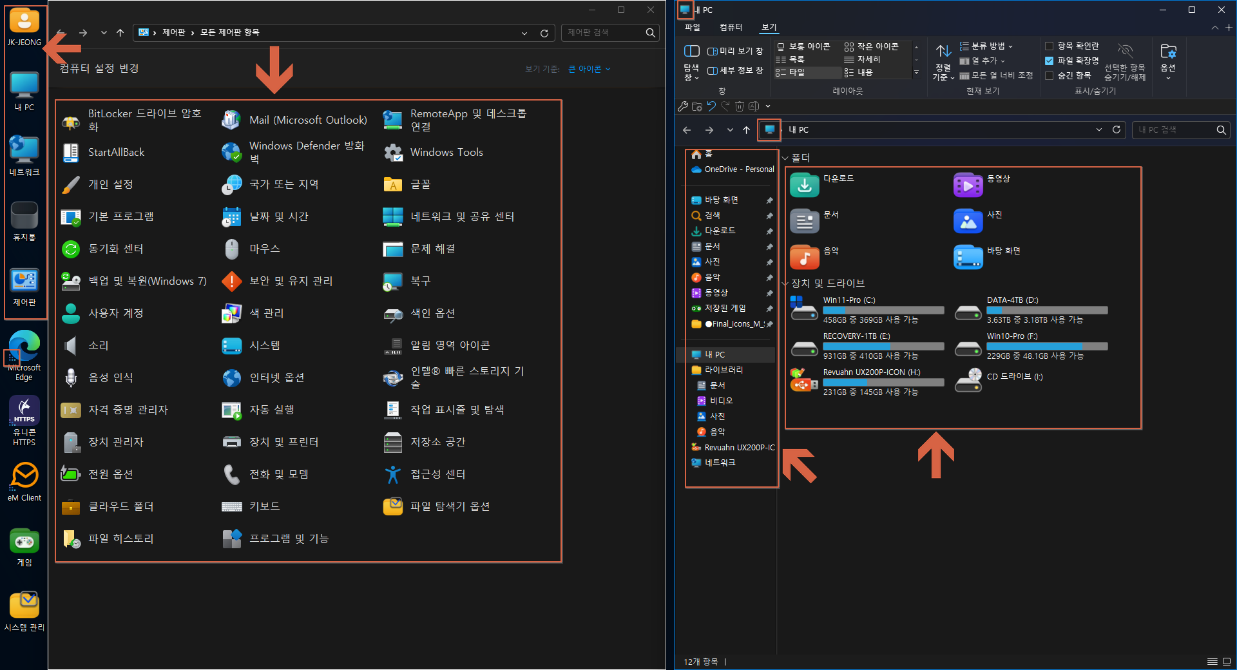
Task: Select 라이브러리 in navigation tree
Action: tap(717, 370)
